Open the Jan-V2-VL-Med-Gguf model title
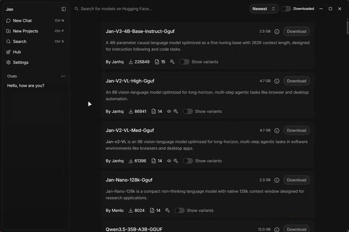Screen dimensions: 349x232 point(130,130)
